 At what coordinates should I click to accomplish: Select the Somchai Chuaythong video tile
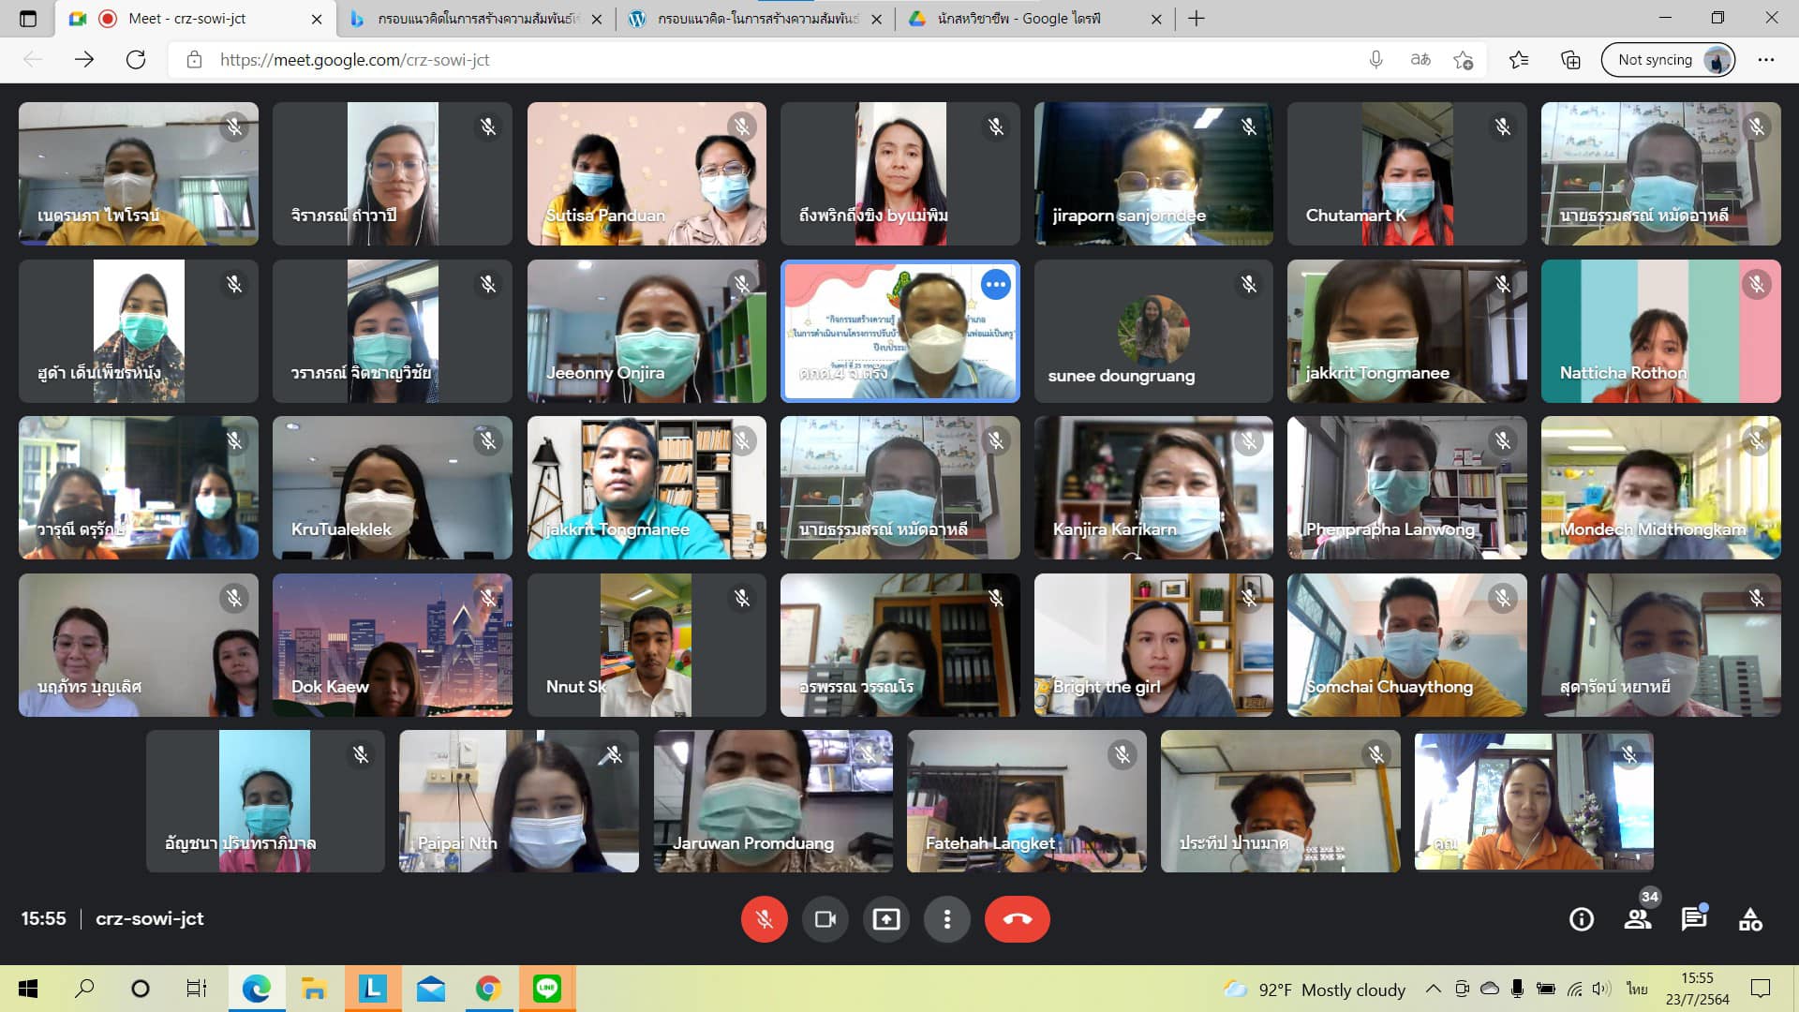(x=1407, y=646)
